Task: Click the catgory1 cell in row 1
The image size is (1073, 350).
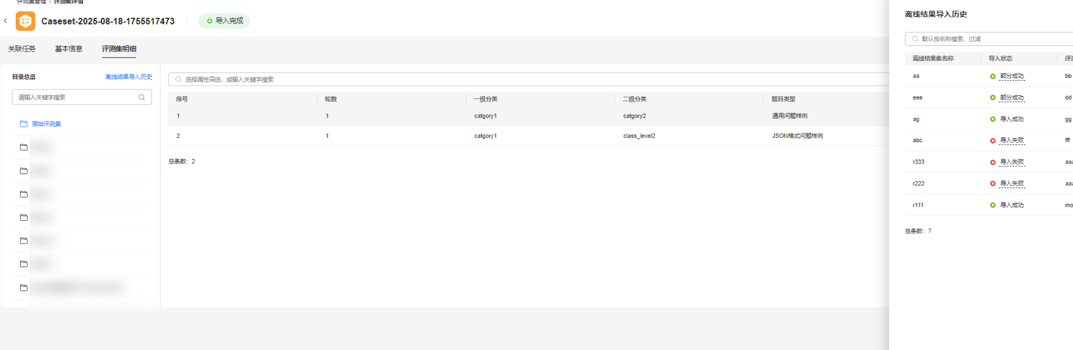Action: pyautogui.click(x=485, y=116)
